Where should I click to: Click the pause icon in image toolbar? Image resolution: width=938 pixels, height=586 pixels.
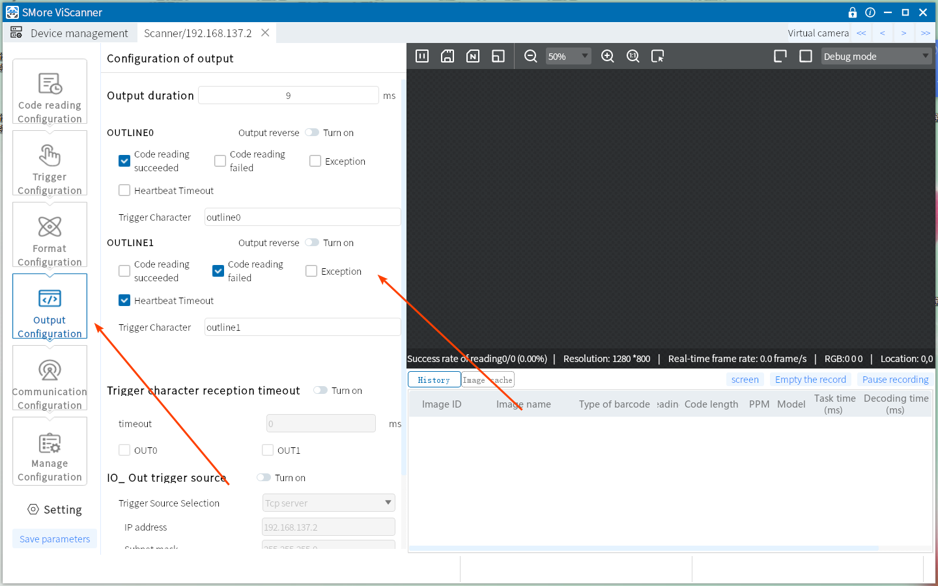coord(422,56)
